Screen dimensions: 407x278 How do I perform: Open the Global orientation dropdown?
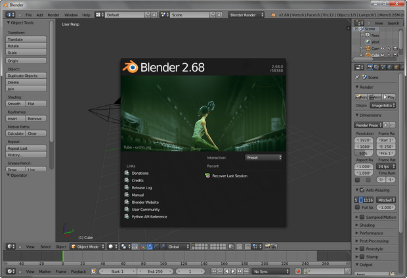(178, 246)
